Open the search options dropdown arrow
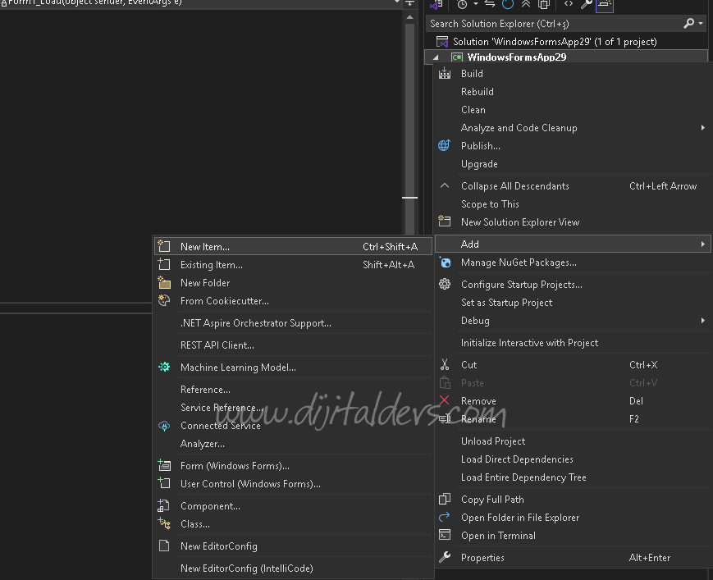713x580 pixels. [x=701, y=24]
